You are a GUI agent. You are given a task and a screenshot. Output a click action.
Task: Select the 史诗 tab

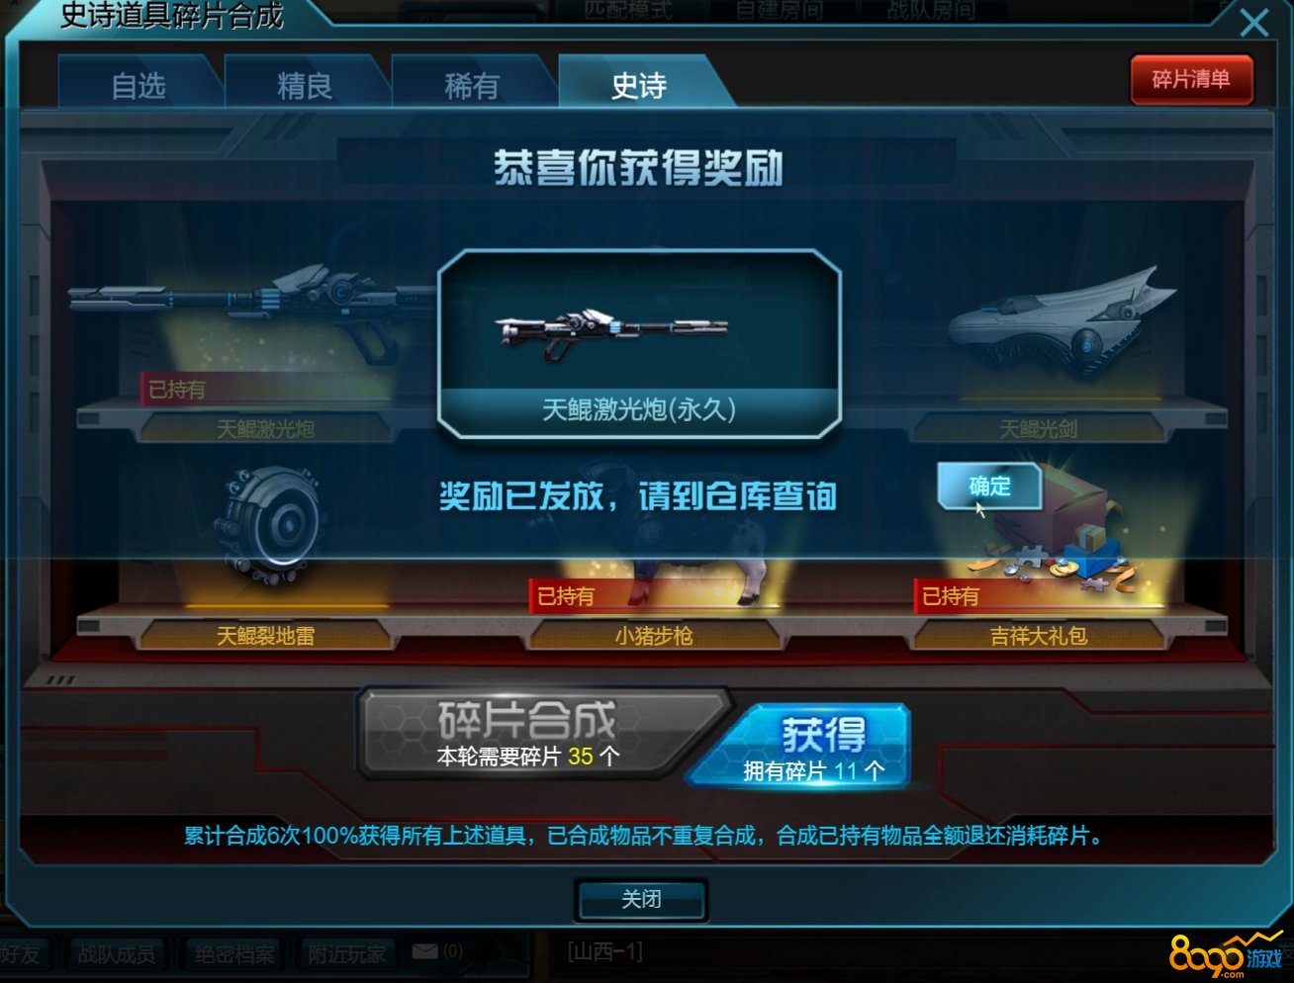(x=640, y=85)
